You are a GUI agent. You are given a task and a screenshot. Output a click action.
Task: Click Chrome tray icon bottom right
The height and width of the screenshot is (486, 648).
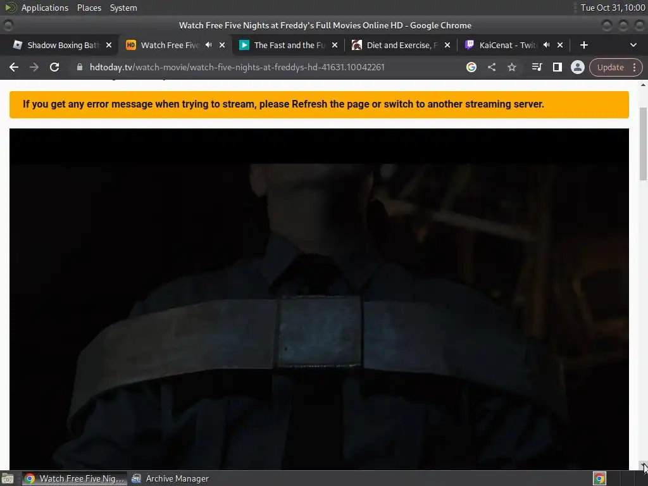(x=599, y=478)
